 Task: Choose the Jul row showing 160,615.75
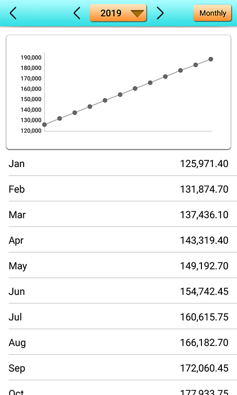pos(118,317)
